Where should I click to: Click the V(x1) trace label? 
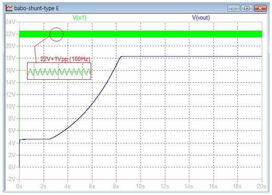click(79, 17)
